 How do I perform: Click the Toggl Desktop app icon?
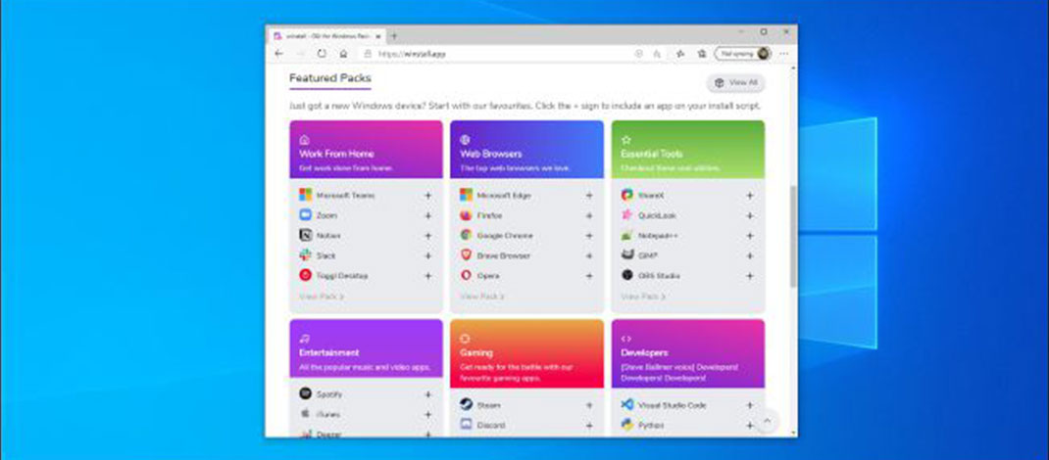pyautogui.click(x=305, y=275)
